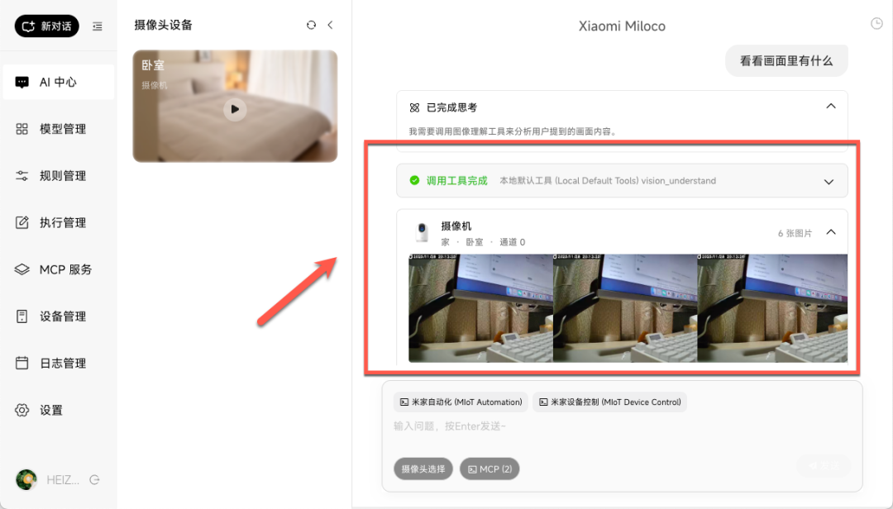893x509 pixels.
Task: Open 规则管理 (Rule Management) page
Action: 58,175
